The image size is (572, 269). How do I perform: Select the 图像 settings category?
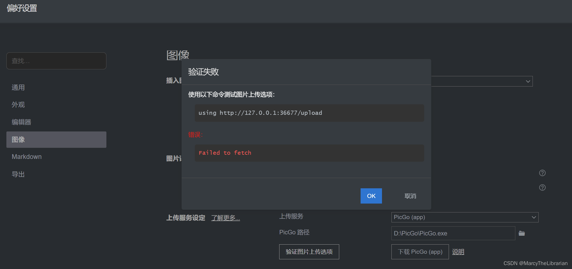[x=56, y=139]
